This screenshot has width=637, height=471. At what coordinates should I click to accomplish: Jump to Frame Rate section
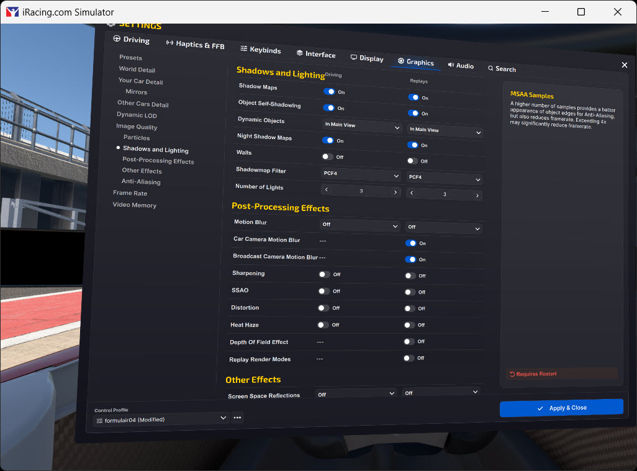(x=130, y=193)
